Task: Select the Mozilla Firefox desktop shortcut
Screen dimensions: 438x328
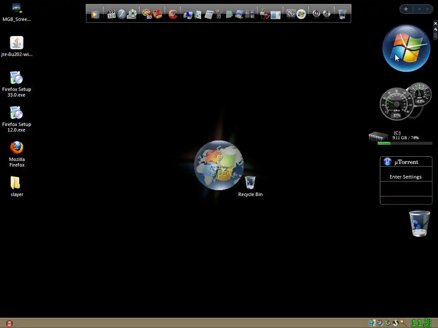Action: pyautogui.click(x=17, y=154)
